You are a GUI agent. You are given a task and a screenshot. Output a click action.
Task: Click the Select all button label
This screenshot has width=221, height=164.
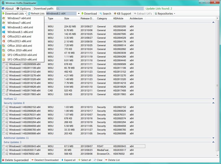pyautogui.click(x=86, y=160)
